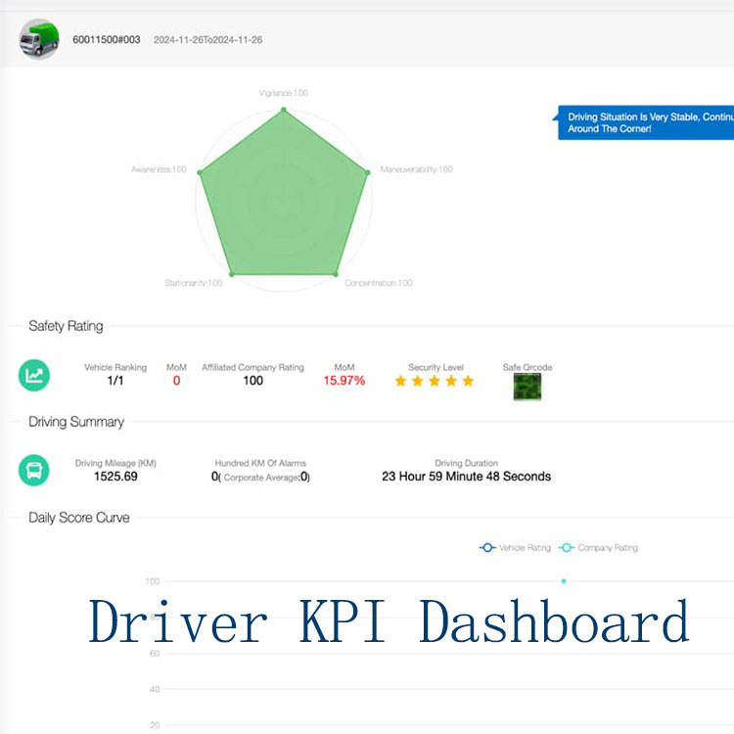The height and width of the screenshot is (734, 734).
Task: Click the Vehicle Ranking value 1/1
Action: coord(115,381)
